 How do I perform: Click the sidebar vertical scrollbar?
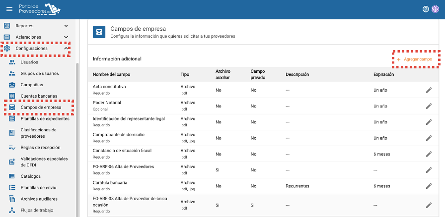[x=77, y=139]
